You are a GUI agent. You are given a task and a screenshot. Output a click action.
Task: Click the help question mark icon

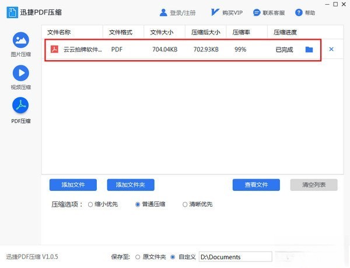[x=299, y=13]
